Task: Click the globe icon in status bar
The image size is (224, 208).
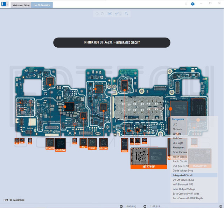Action: pyautogui.click(x=221, y=207)
